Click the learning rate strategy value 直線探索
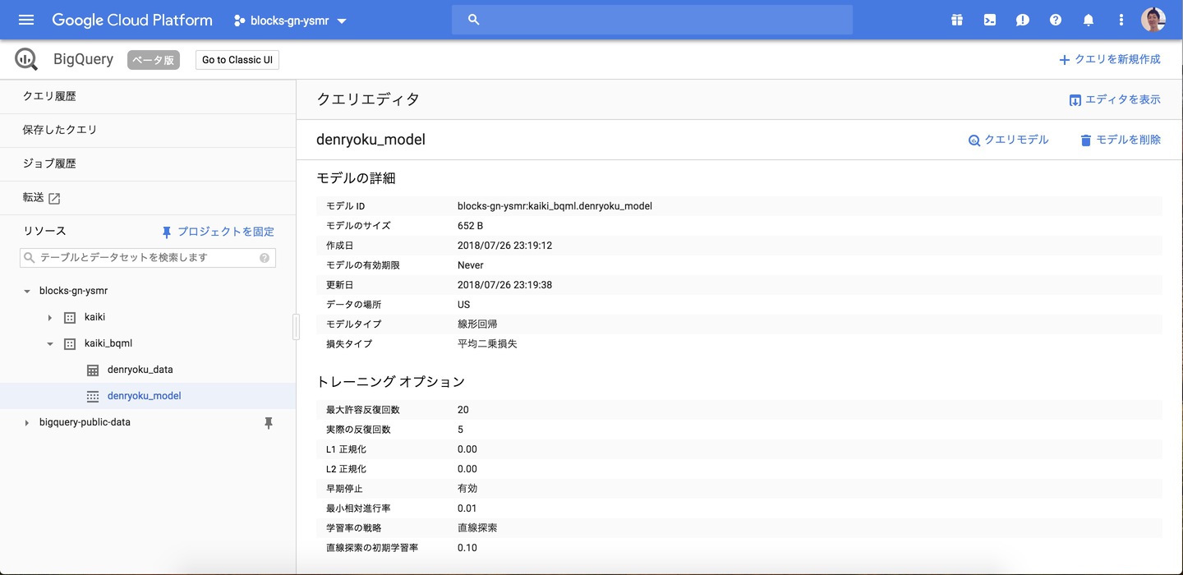This screenshot has width=1183, height=575. [477, 528]
